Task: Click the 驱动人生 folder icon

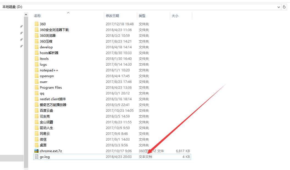Action: (37, 128)
